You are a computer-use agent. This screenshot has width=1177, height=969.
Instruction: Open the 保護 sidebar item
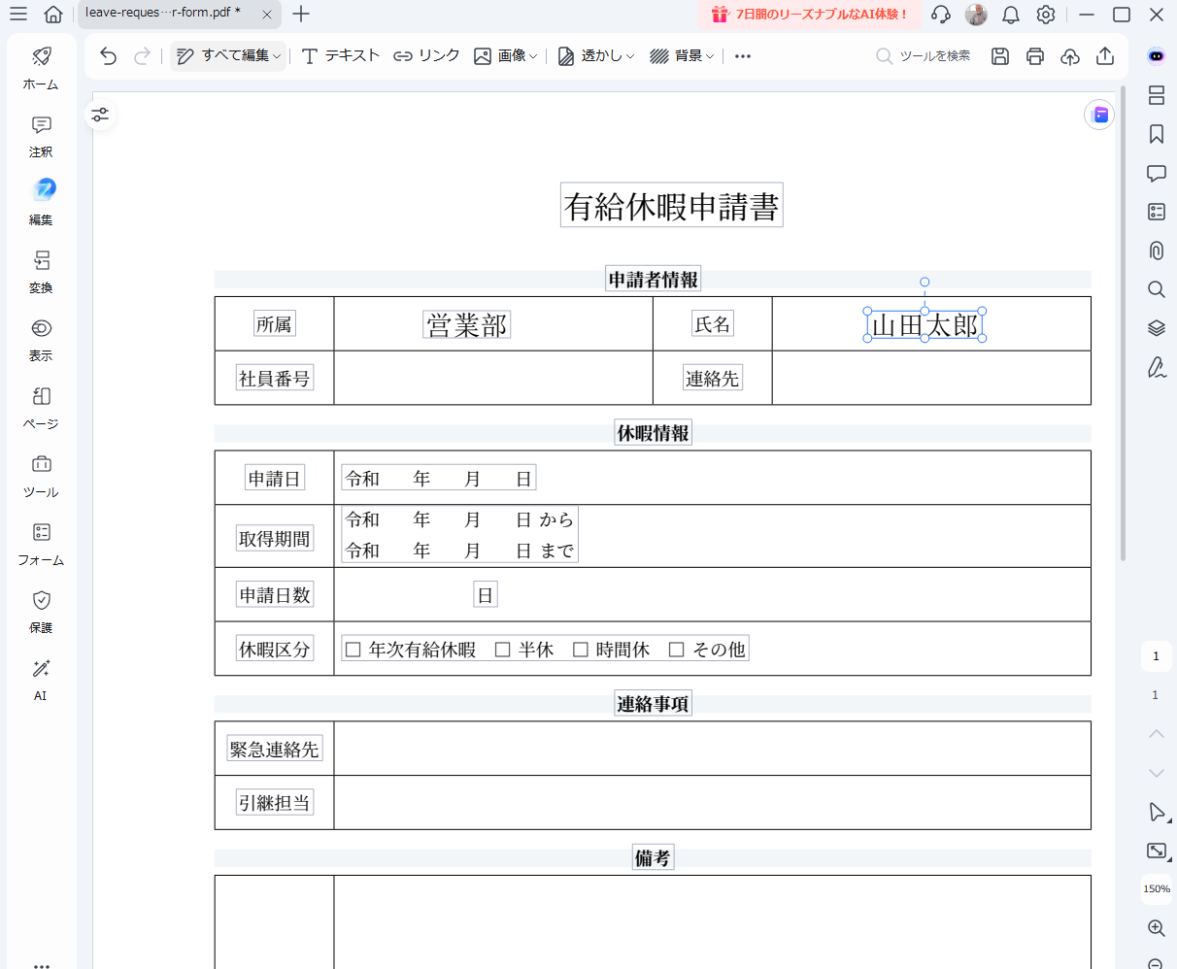41,612
